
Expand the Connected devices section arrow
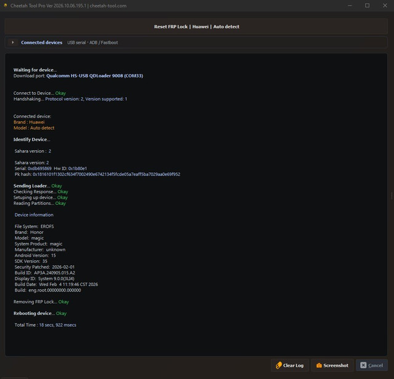(x=13, y=42)
